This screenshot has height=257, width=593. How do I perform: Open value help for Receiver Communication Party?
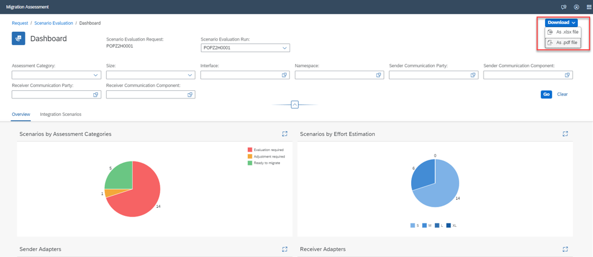pos(96,95)
